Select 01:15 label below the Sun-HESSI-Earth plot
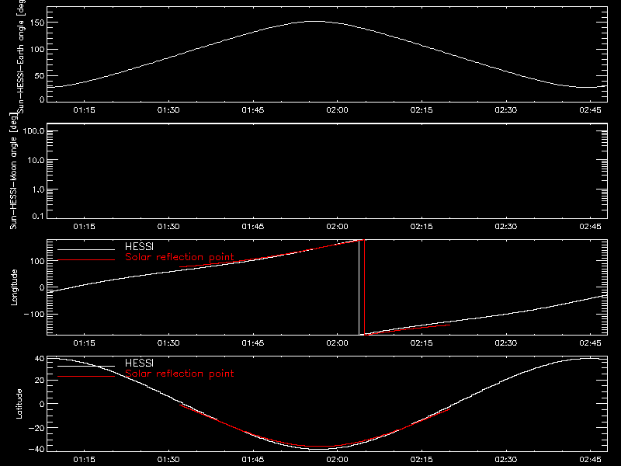The image size is (621, 466). [x=84, y=110]
